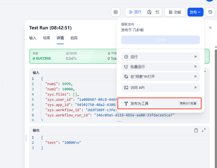Click the 运行 run button in toolbar
This screenshot has height=168, width=217.
pyautogui.click(x=135, y=12)
